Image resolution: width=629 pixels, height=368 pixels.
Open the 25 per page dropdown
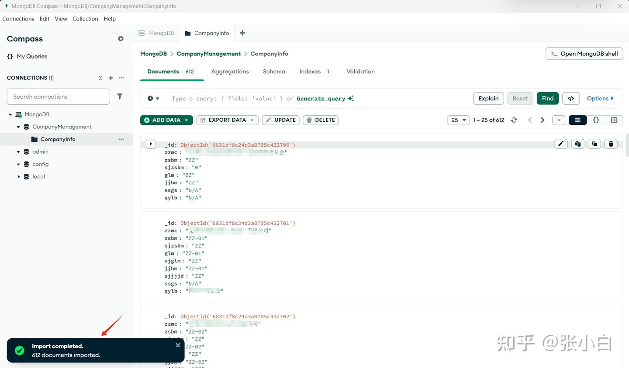(x=458, y=120)
